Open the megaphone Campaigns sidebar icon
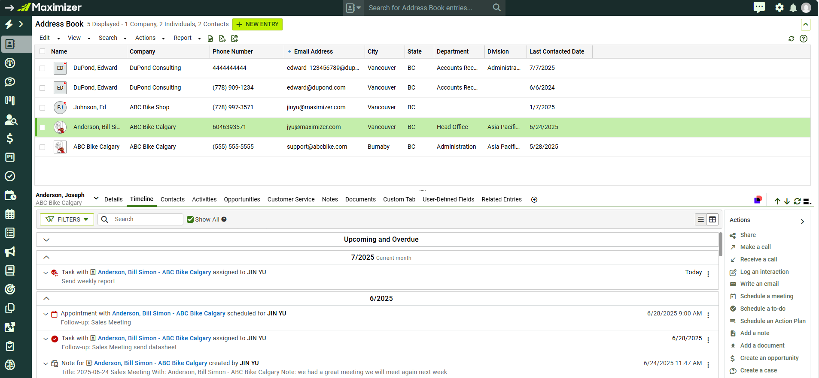Image resolution: width=819 pixels, height=378 pixels. [x=10, y=252]
